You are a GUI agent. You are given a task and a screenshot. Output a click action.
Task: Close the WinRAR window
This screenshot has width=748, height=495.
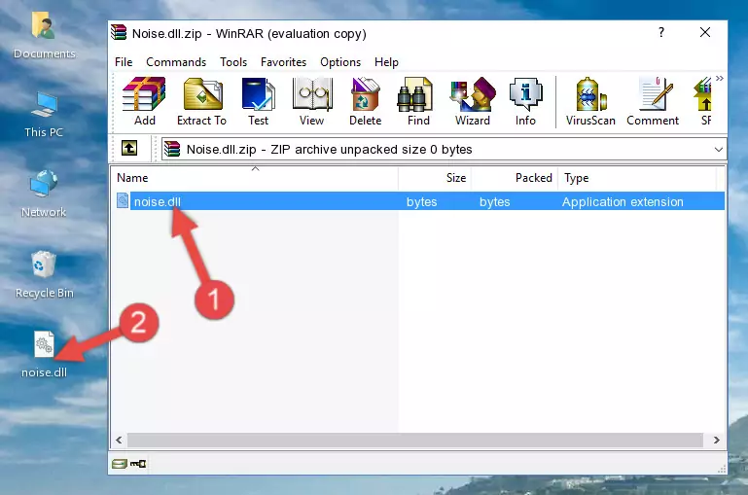tap(704, 33)
